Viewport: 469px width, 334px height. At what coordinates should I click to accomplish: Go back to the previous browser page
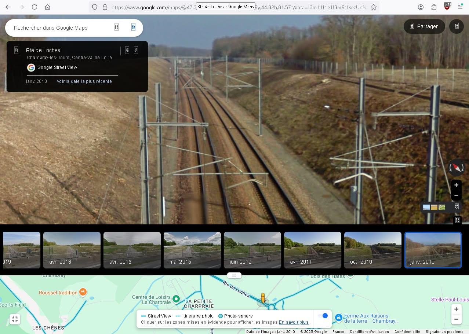(x=8, y=7)
